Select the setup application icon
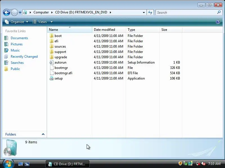 point(51,78)
